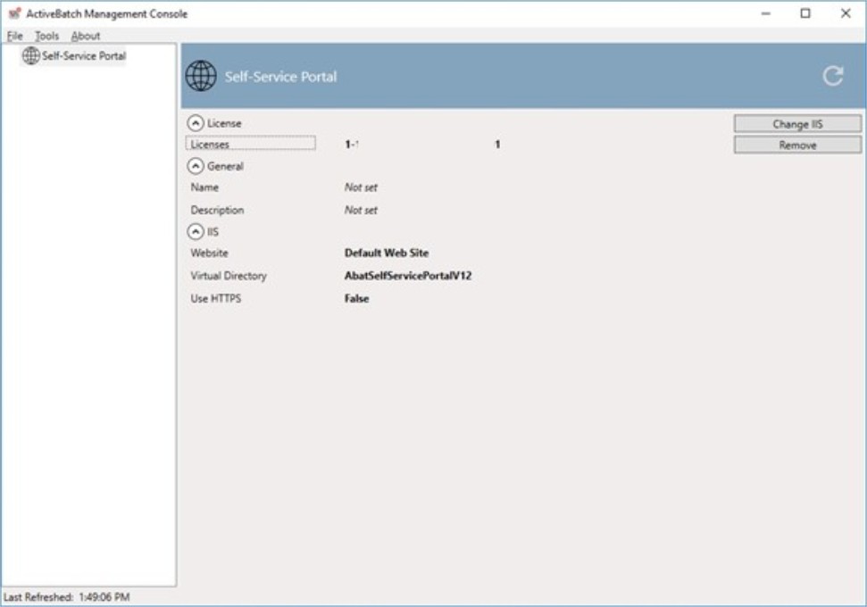Viewport: 867px width, 607px height.
Task: Click the Website label
Action: pos(209,253)
